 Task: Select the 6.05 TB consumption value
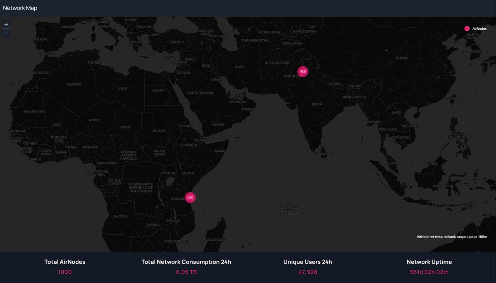click(x=186, y=272)
